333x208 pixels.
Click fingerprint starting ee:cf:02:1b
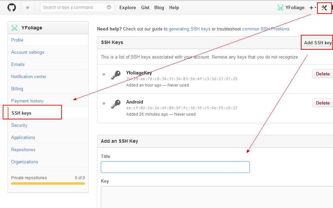coord(182,108)
